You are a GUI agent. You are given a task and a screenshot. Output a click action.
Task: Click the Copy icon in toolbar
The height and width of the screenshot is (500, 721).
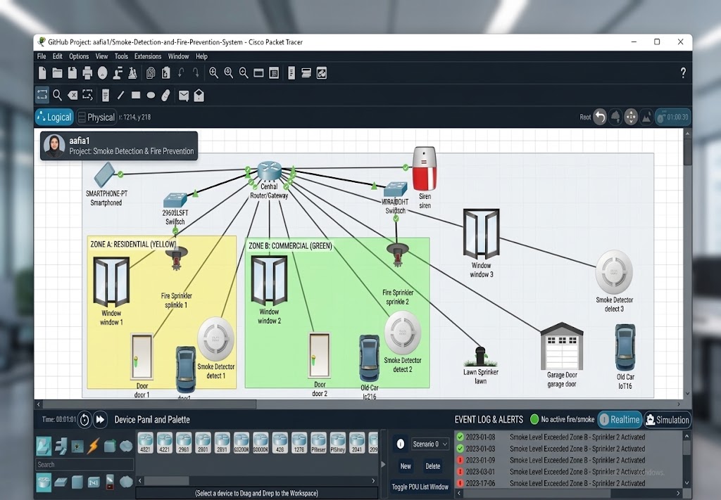point(151,73)
